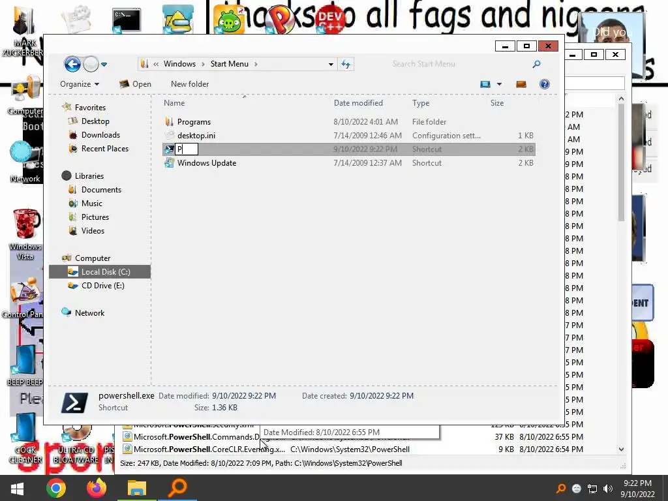Create a New folder
668x501 pixels.
point(190,84)
